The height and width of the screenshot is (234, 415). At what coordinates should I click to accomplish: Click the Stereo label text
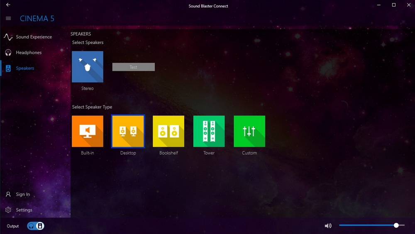click(x=88, y=89)
